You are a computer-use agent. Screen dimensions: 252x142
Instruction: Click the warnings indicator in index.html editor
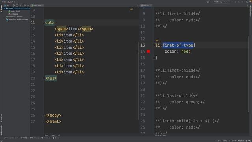[132, 9]
